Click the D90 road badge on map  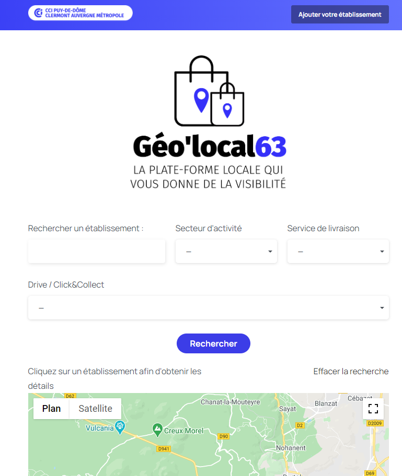point(224,436)
